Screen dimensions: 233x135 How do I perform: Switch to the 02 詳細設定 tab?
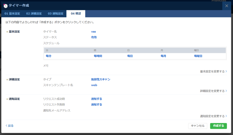(x=34, y=14)
